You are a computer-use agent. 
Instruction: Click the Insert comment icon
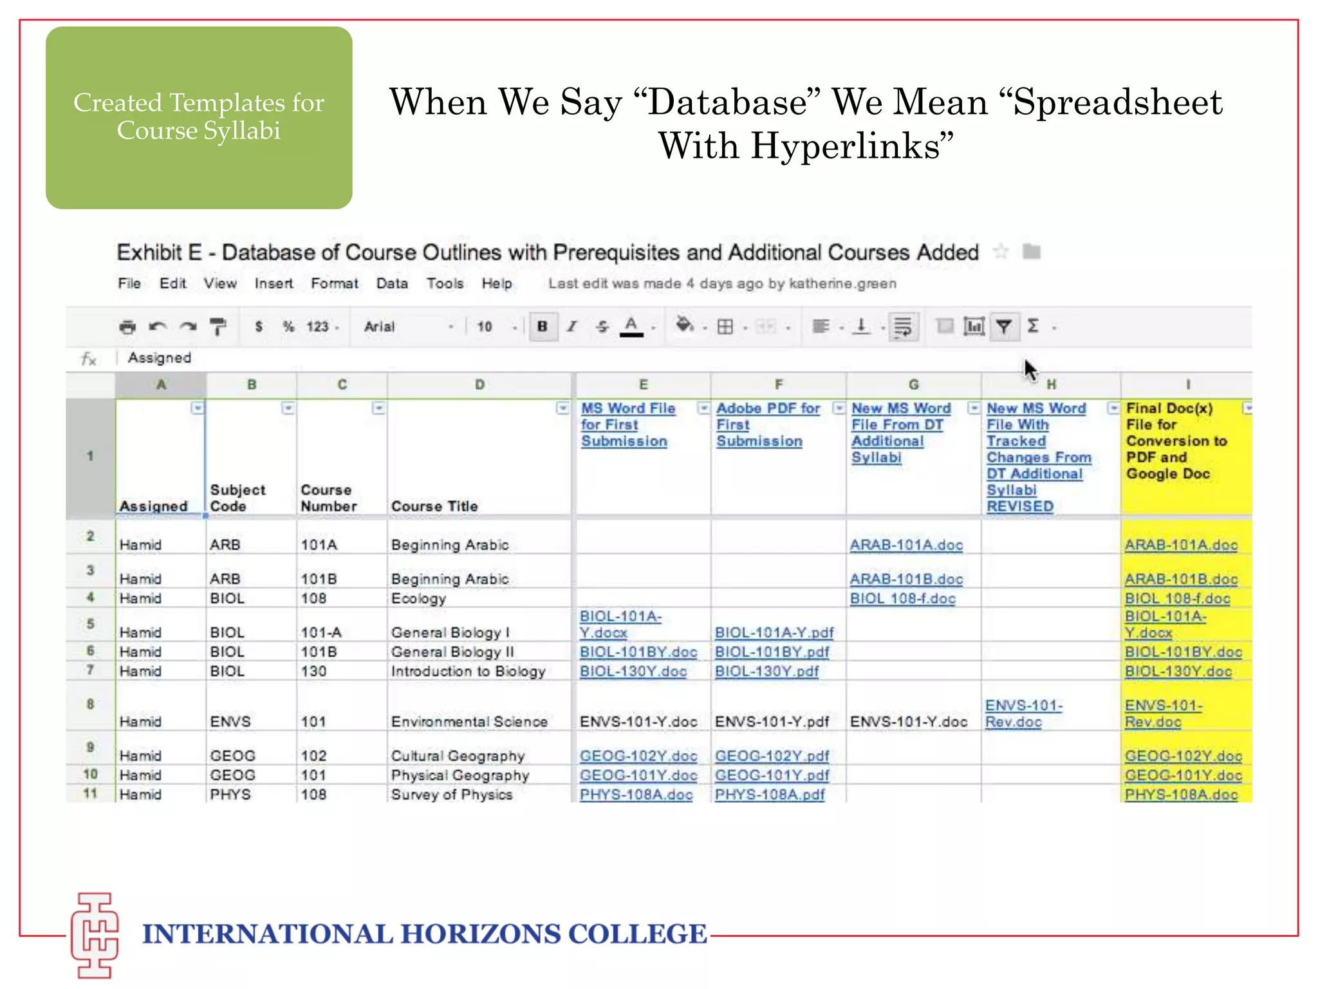[x=945, y=326]
